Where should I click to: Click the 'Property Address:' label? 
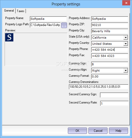point(79,18)
